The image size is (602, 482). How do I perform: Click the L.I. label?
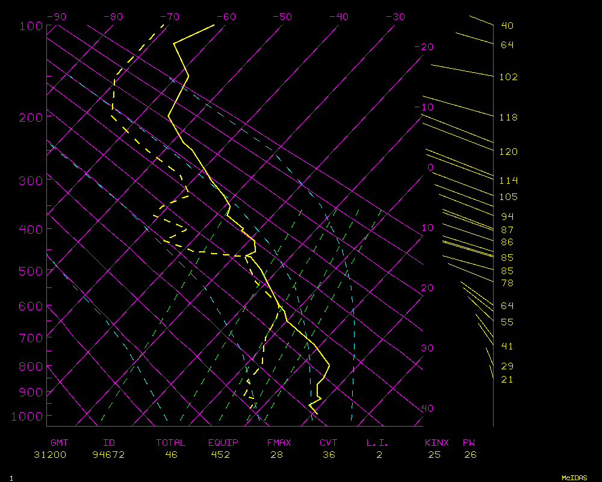tap(377, 443)
